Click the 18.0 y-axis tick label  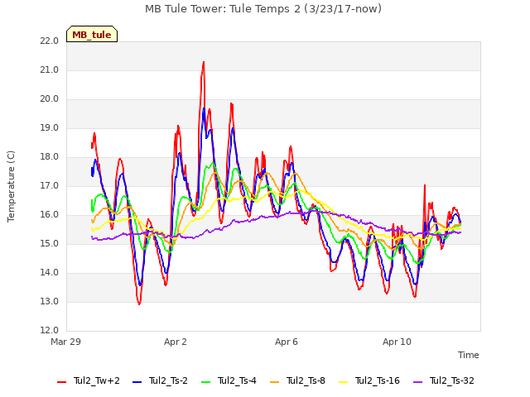[50, 157]
